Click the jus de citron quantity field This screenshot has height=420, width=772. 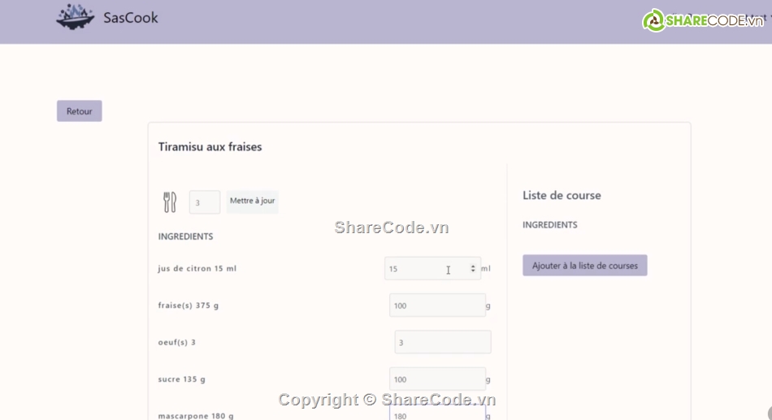pos(424,269)
